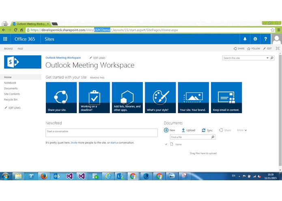Select the Outlook Meeting Workspace browser tab
Screen dimensions: 282x201
[x=31, y=24]
